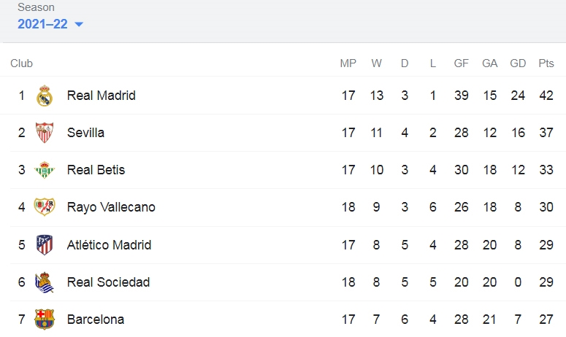
Task: Click the Pts column header
Action: coord(546,63)
